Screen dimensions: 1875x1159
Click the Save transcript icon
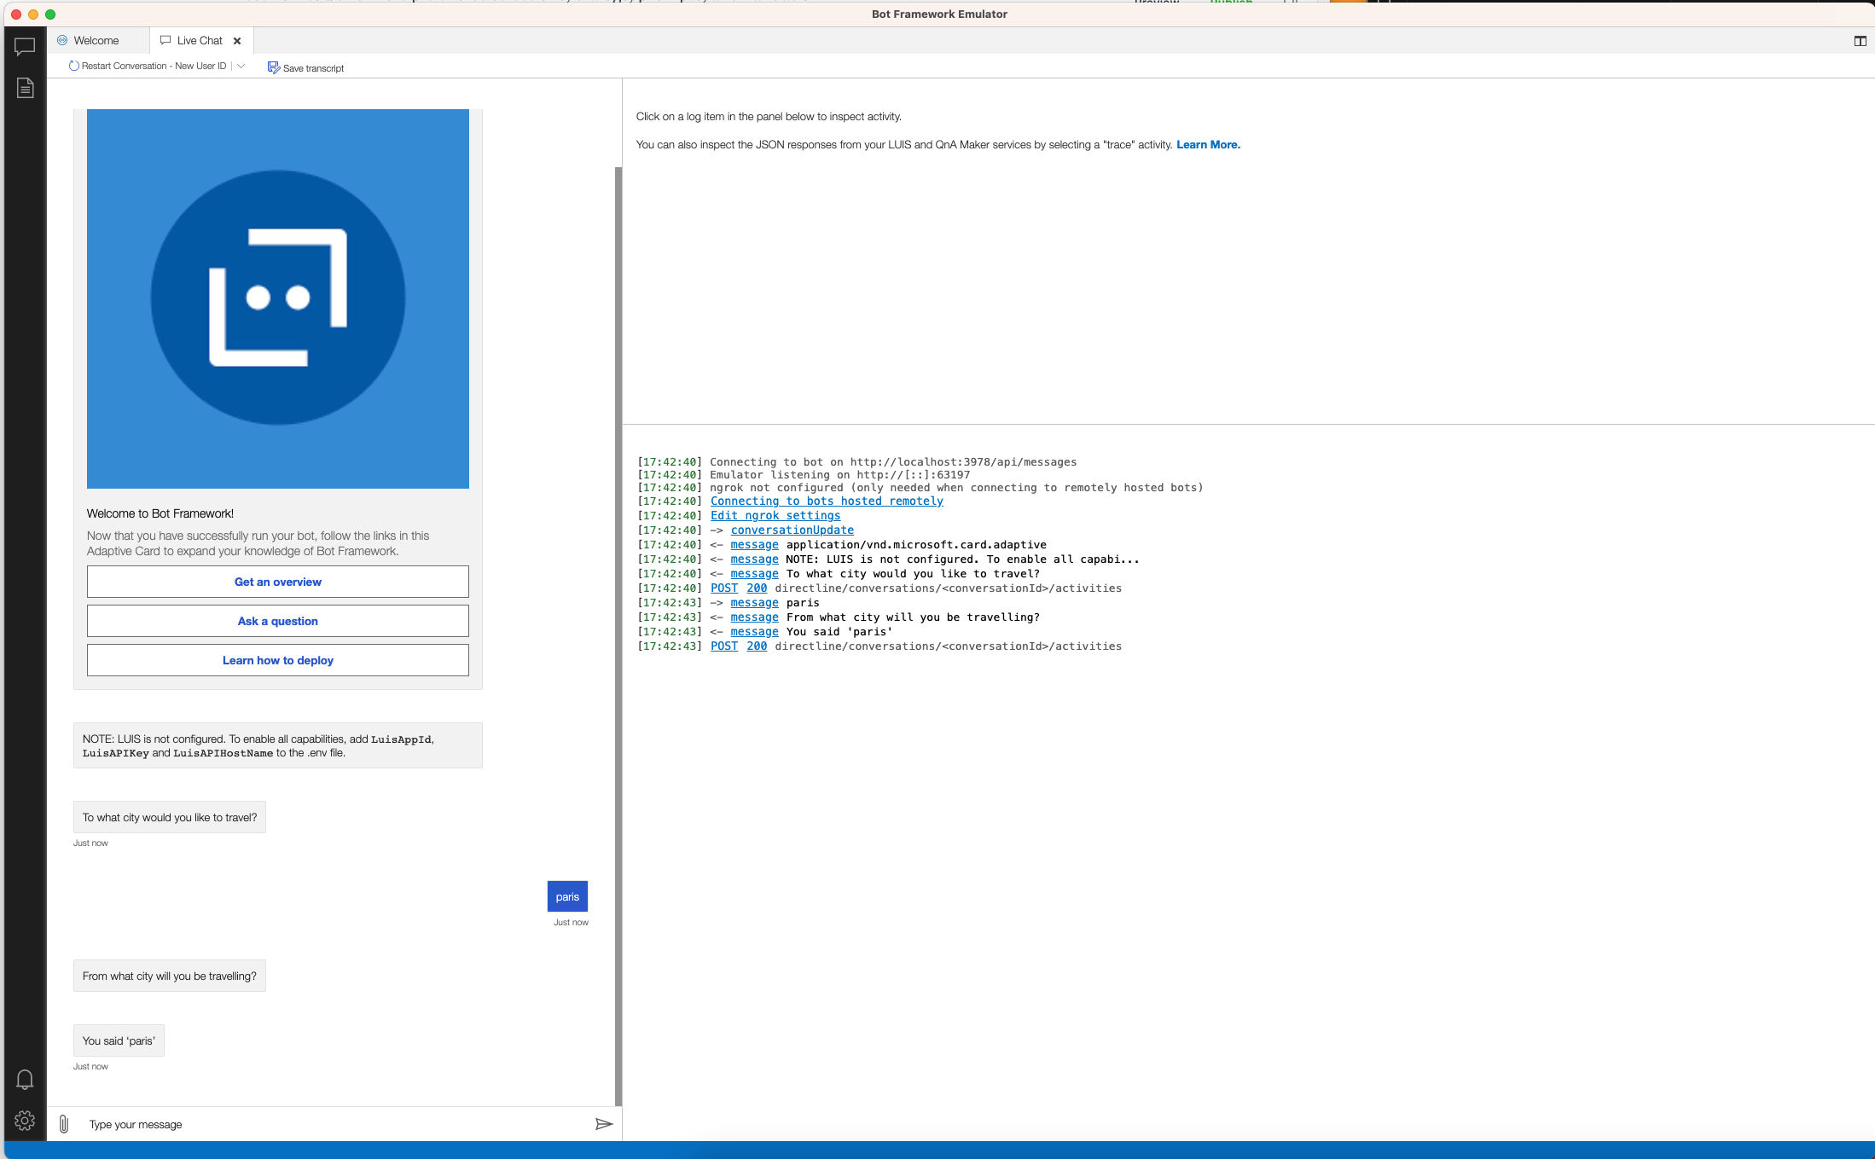[273, 67]
